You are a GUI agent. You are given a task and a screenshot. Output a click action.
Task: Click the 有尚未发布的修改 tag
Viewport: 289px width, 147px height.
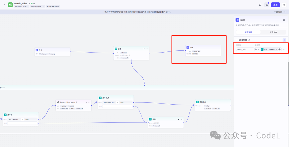(x=53, y=6)
